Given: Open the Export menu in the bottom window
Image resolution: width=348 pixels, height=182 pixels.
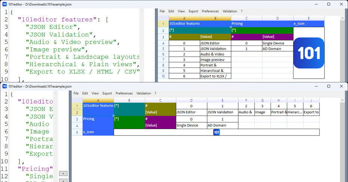Looking at the screenshot, I should 107,93.
